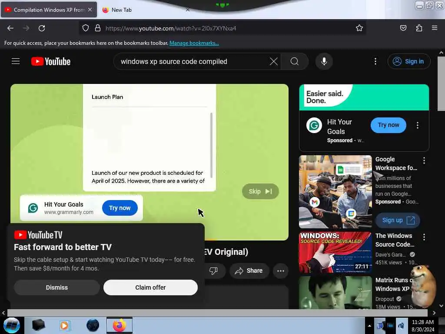
Task: Open options for Windows Source Code video
Action: (424, 237)
